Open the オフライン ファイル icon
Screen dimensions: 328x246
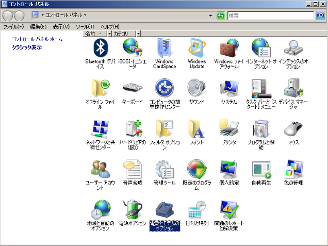point(101,88)
